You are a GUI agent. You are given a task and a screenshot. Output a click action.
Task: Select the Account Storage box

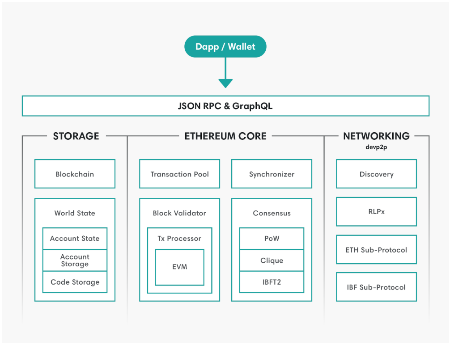[75, 260]
